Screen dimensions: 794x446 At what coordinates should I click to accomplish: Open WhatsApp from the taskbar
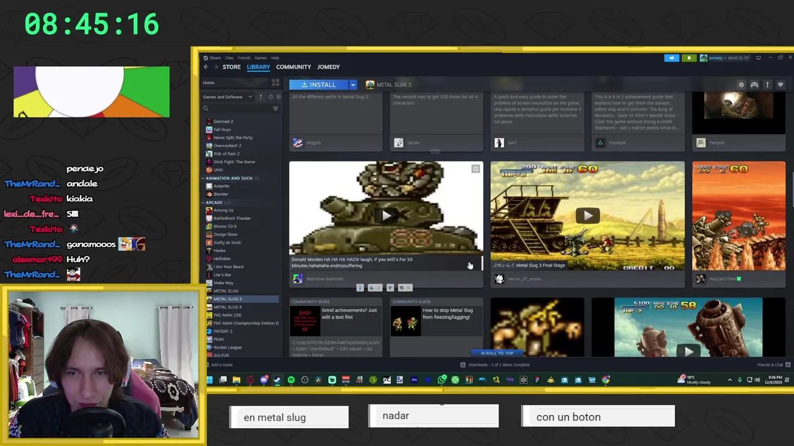pyautogui.click(x=442, y=380)
